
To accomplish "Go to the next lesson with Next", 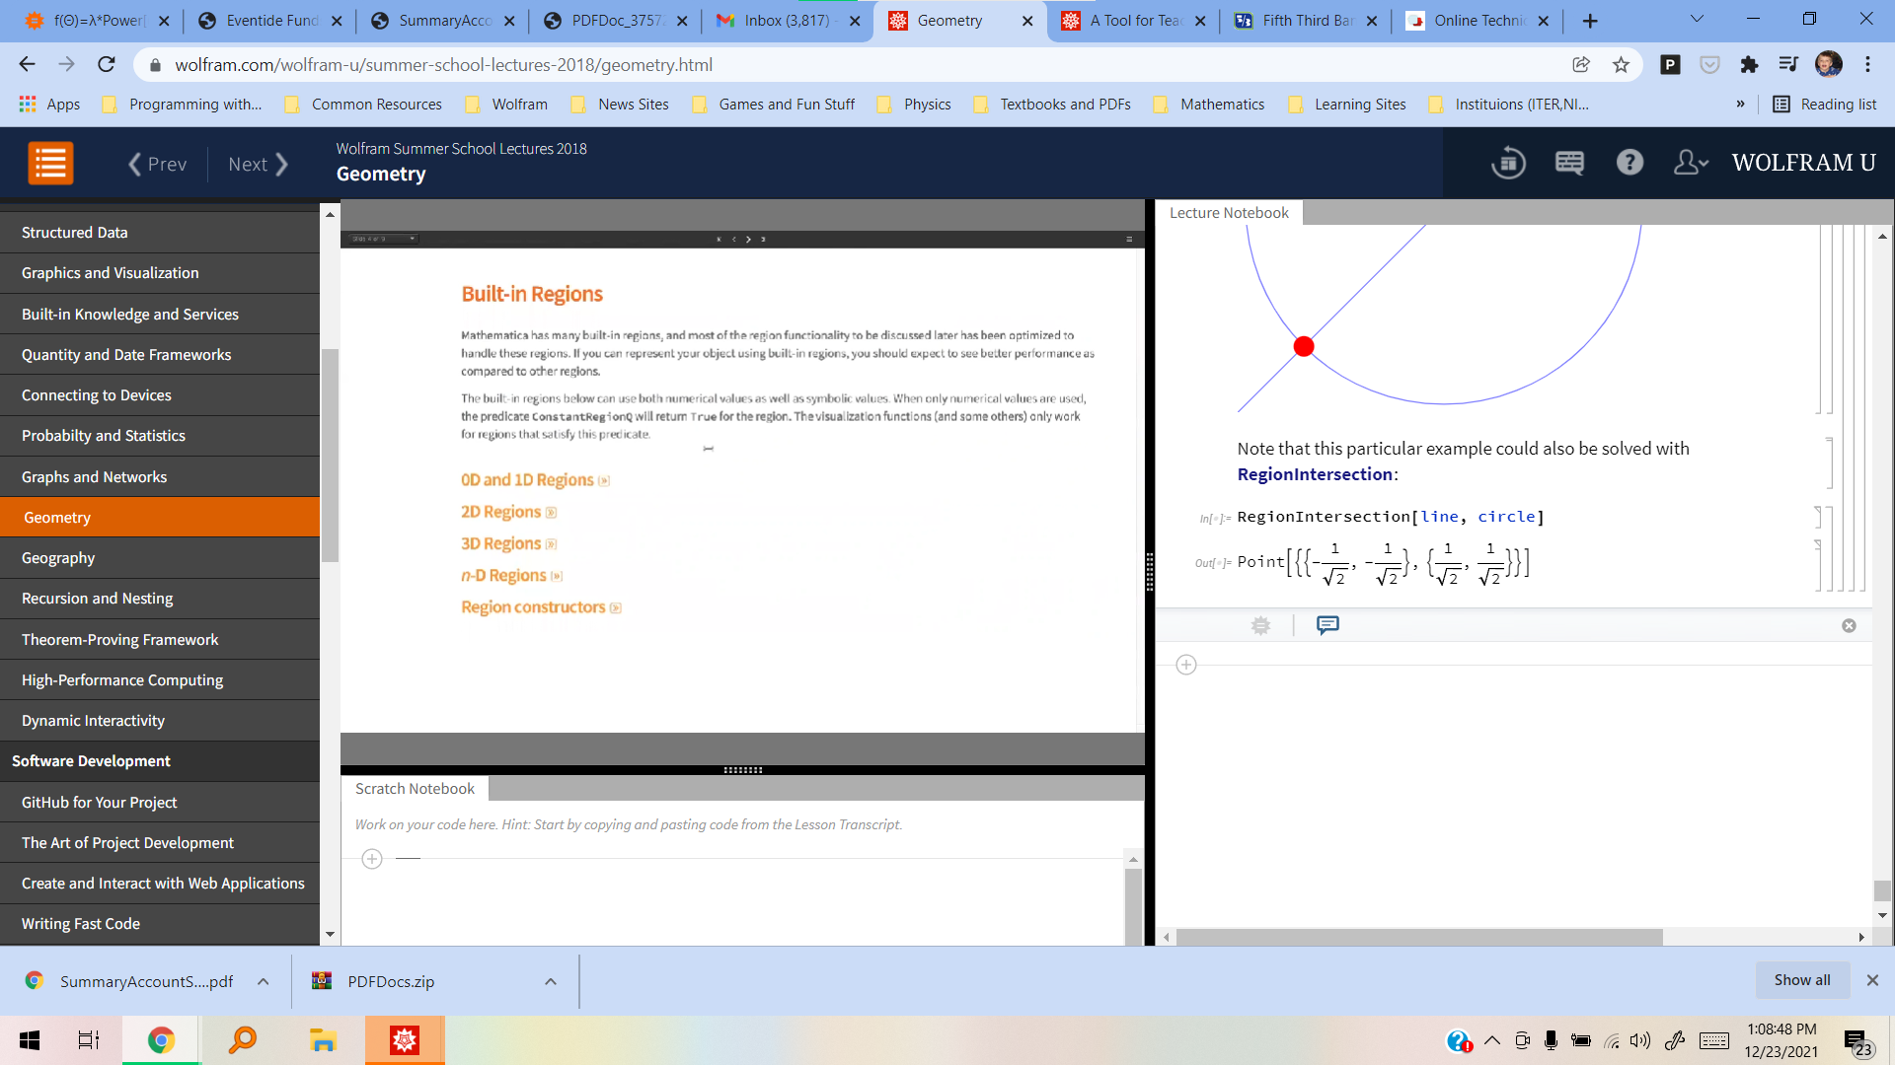I will tap(258, 165).
